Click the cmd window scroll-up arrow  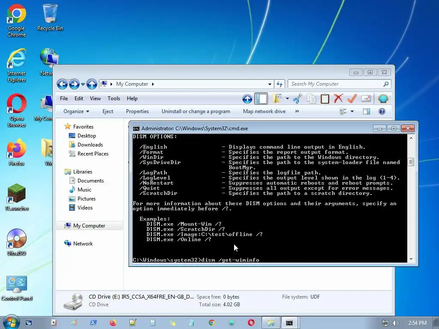click(411, 138)
